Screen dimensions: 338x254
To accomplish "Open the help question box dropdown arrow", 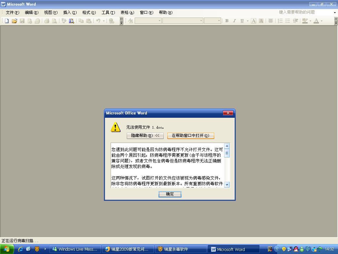I will point(335,13).
